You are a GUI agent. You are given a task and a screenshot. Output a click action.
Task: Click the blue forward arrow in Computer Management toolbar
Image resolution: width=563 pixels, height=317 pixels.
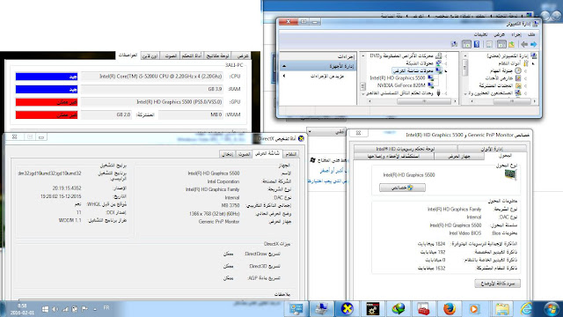(534, 44)
